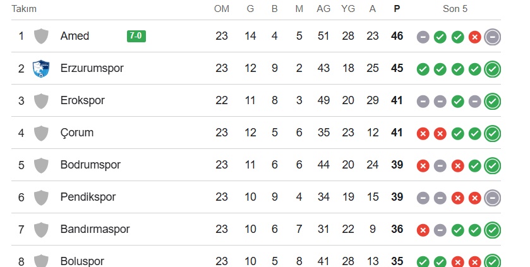Select Bandırmaspor row team name

(x=95, y=229)
